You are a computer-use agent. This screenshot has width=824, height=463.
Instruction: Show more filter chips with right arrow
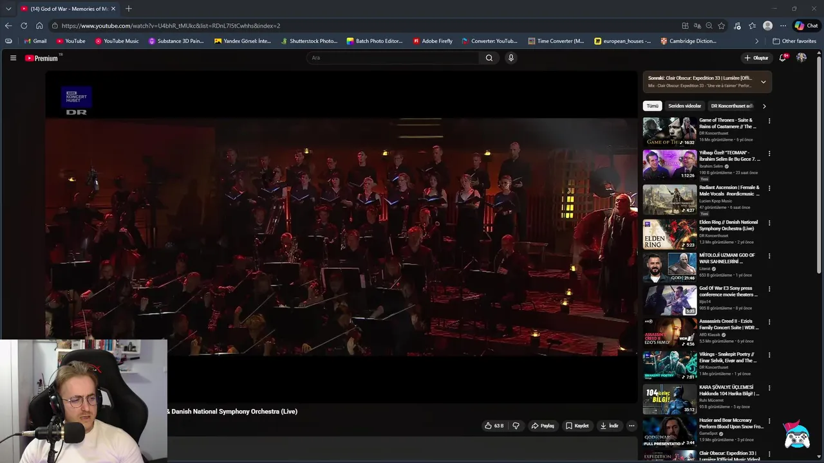coord(764,106)
